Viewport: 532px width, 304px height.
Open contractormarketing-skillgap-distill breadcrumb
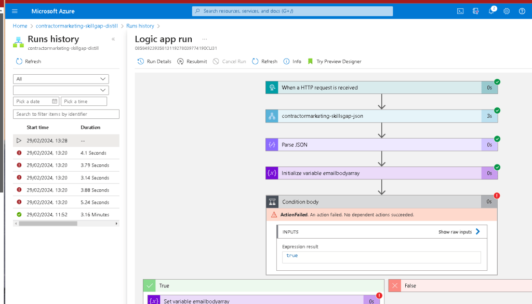(x=77, y=26)
